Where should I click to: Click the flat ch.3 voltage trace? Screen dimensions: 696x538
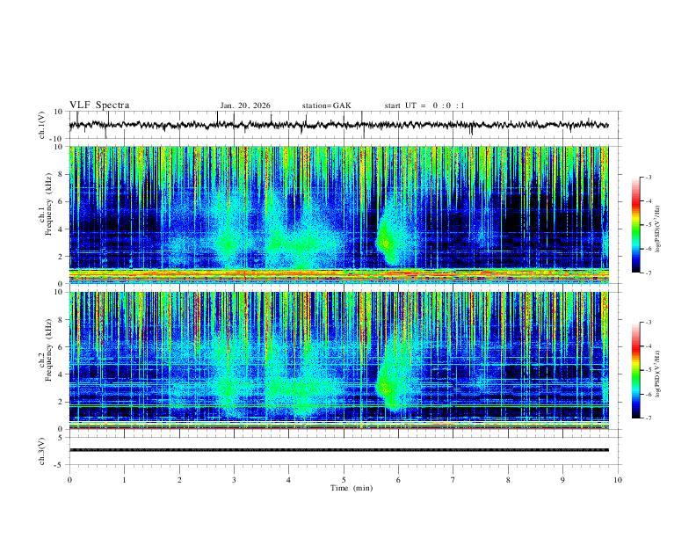click(338, 450)
